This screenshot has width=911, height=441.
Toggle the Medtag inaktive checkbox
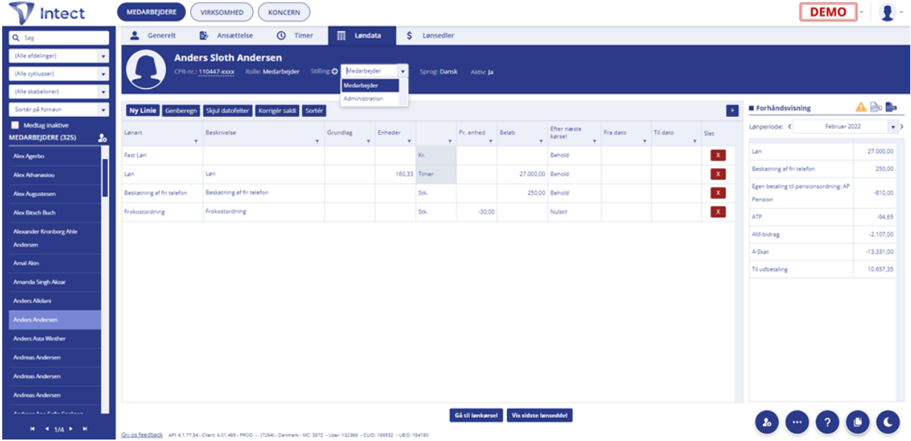pyautogui.click(x=16, y=125)
